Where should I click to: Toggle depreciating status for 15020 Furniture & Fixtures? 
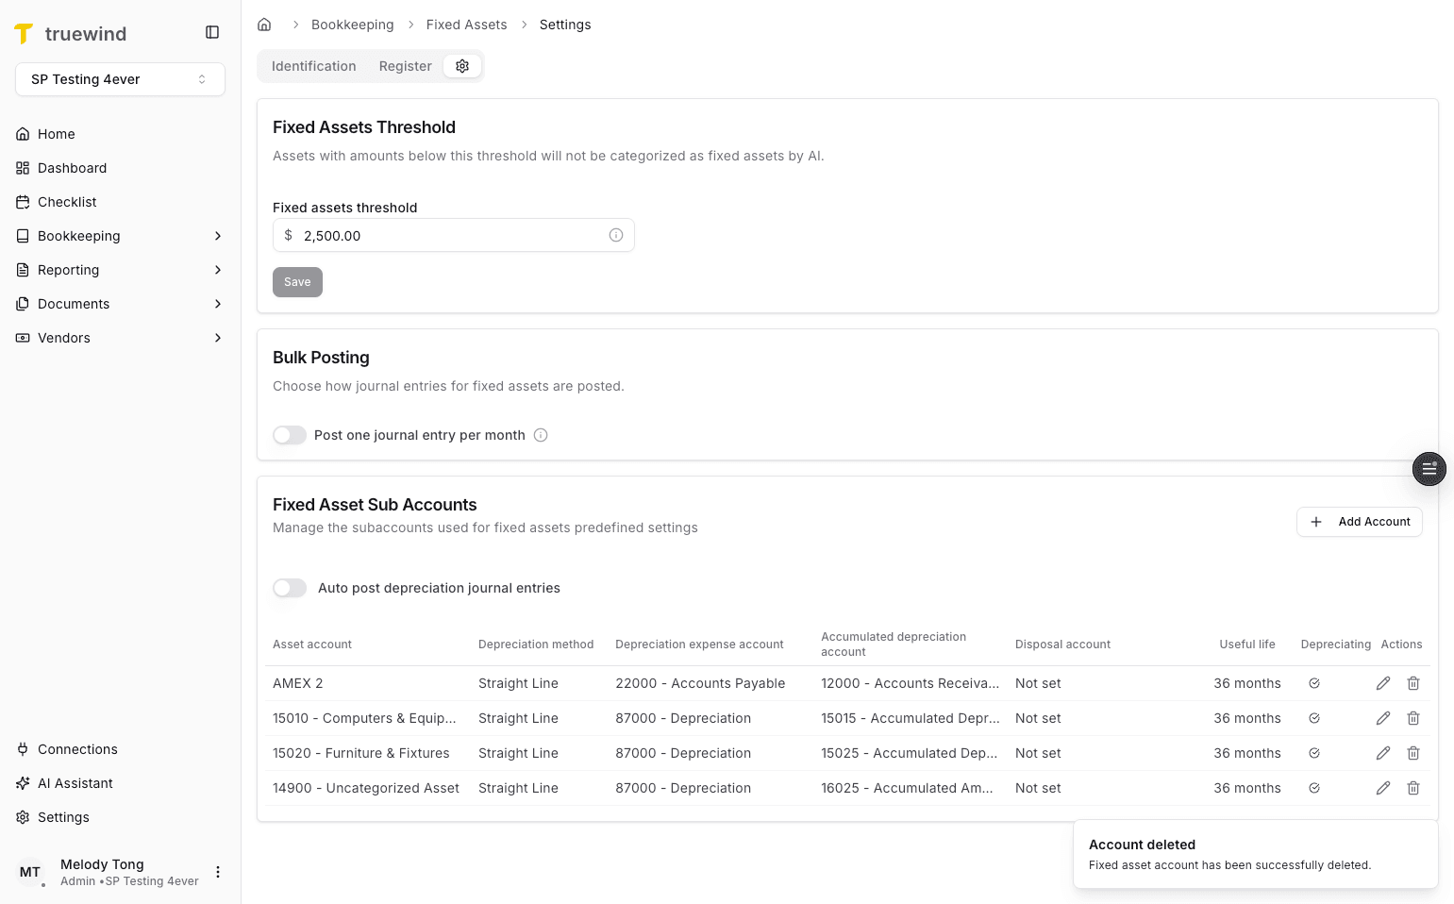click(1314, 753)
